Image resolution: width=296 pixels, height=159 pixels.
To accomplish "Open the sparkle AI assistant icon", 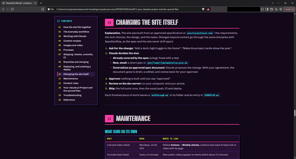I will [x=276, y=9].
